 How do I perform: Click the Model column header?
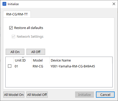[41, 60]
